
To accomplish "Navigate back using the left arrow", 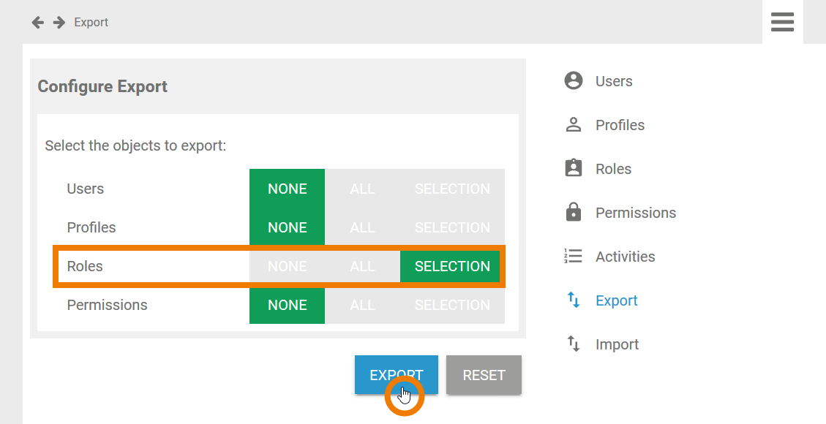I will [37, 22].
